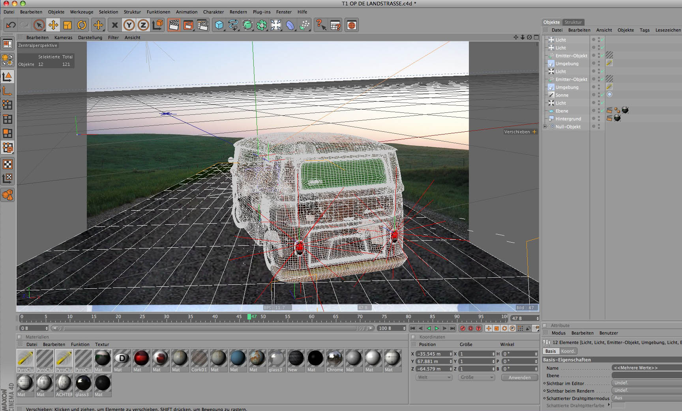Click the render in active view icon
The height and width of the screenshot is (411, 682).
pyautogui.click(x=174, y=25)
